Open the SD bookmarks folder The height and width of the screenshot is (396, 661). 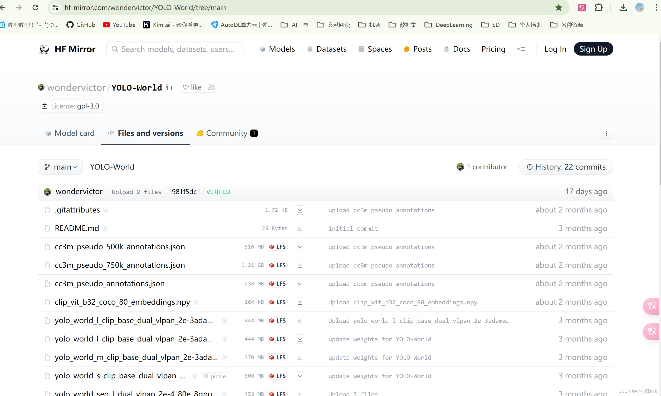tap(490, 25)
